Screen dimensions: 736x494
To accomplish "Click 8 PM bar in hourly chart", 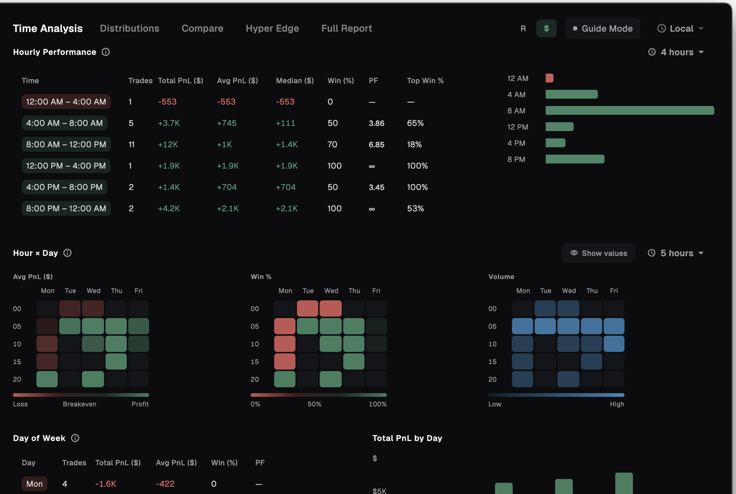I will pyautogui.click(x=575, y=159).
